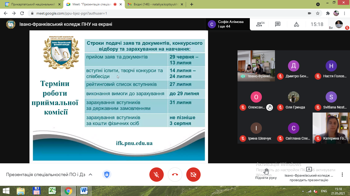Screen dimensions: 350x196
Task: Click the browser reload button
Action: click(22, 13)
